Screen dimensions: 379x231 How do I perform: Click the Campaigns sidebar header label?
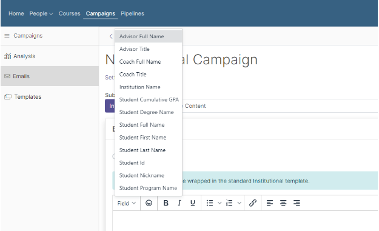click(28, 36)
